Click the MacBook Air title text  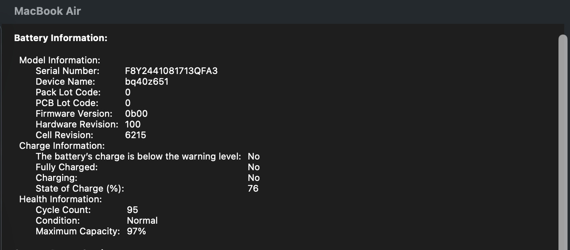coord(47,11)
